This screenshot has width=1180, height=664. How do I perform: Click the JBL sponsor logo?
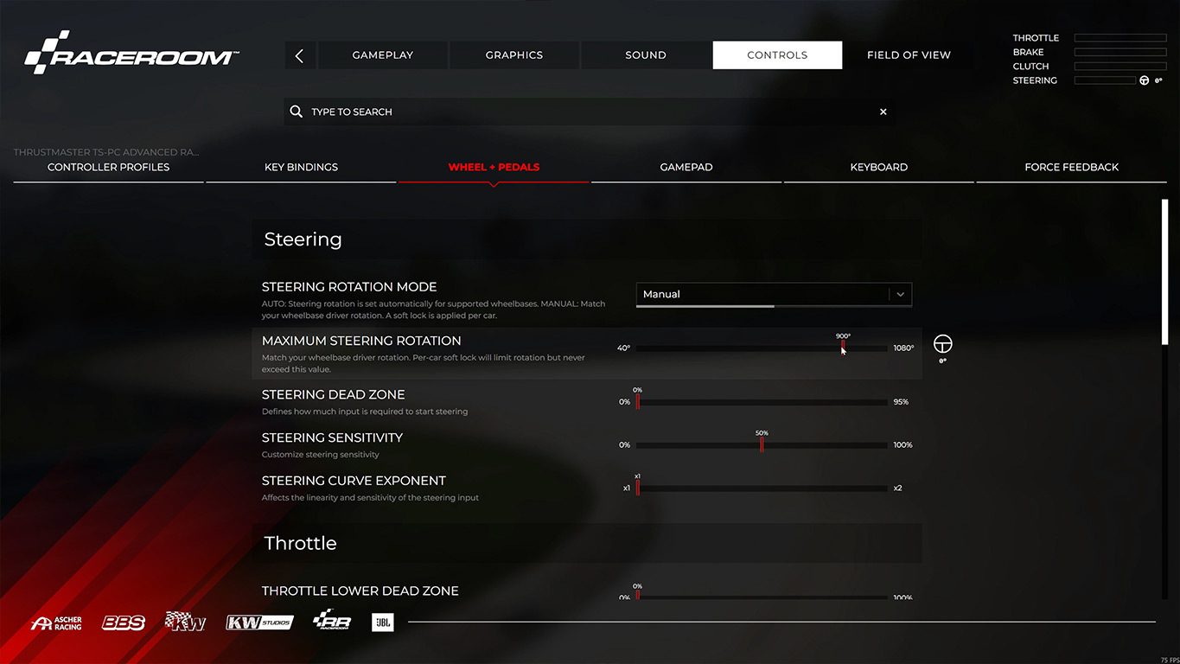(382, 622)
